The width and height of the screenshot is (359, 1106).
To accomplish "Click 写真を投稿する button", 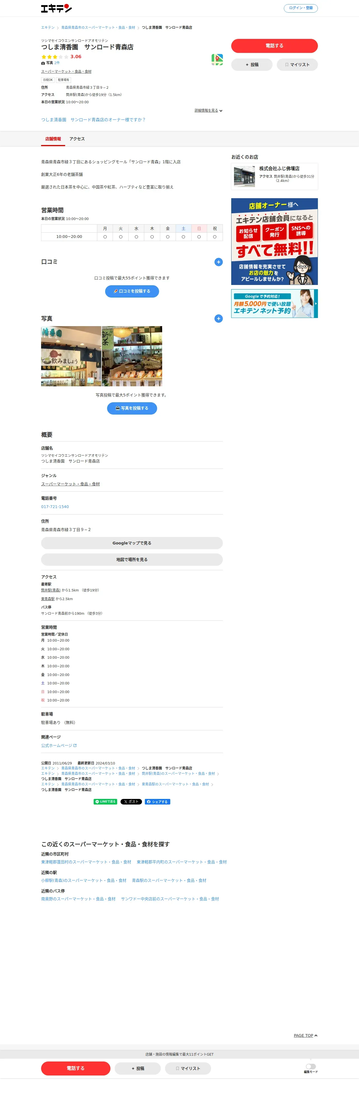I will point(132,408).
